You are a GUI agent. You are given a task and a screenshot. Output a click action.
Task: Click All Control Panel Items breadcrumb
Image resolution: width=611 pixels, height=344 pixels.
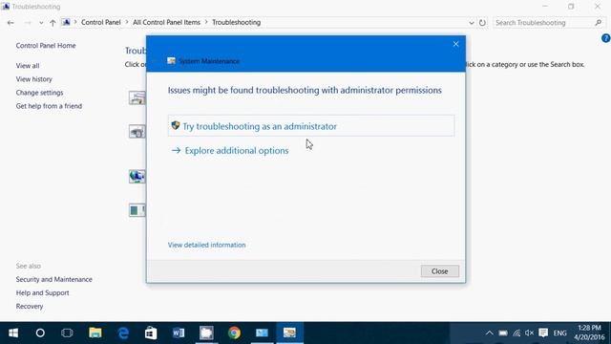tap(166, 22)
